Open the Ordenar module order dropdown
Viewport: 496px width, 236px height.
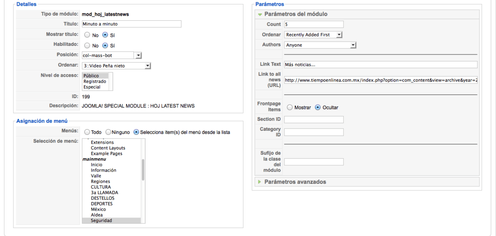point(116,66)
